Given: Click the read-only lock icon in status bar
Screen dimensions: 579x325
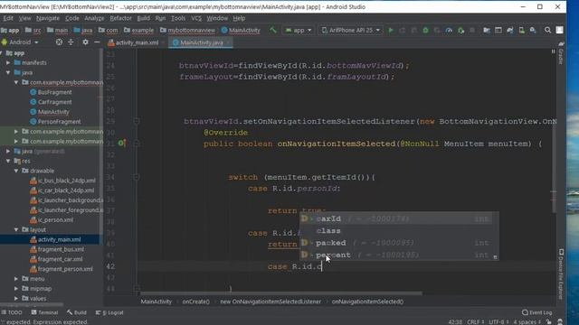Looking at the screenshot, I should pyautogui.click(x=549, y=321).
